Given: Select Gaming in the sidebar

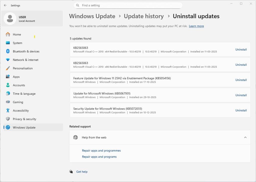Looking at the screenshot, I should 33,102.
